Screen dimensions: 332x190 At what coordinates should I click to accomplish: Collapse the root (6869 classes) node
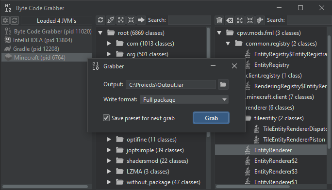100,33
